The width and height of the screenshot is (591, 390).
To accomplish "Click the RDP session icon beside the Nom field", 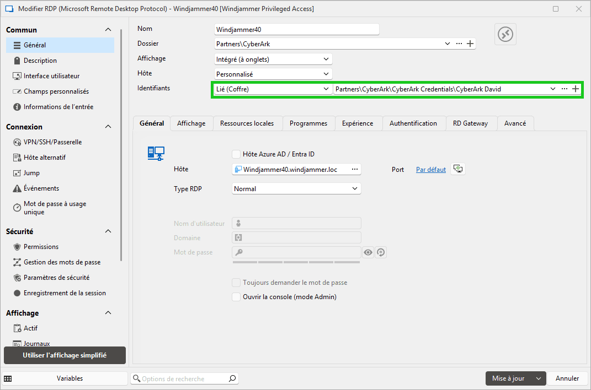I will click(x=505, y=34).
